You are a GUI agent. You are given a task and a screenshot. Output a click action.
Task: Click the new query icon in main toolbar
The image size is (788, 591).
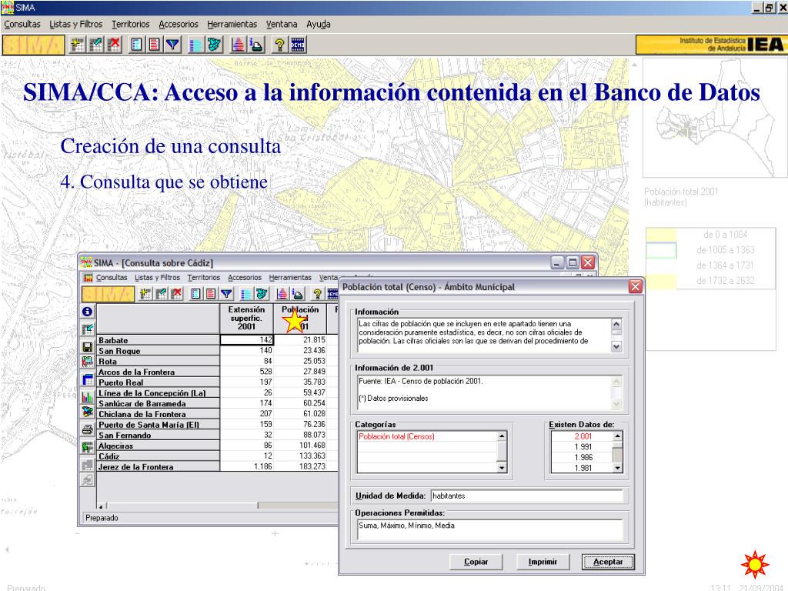click(x=78, y=45)
